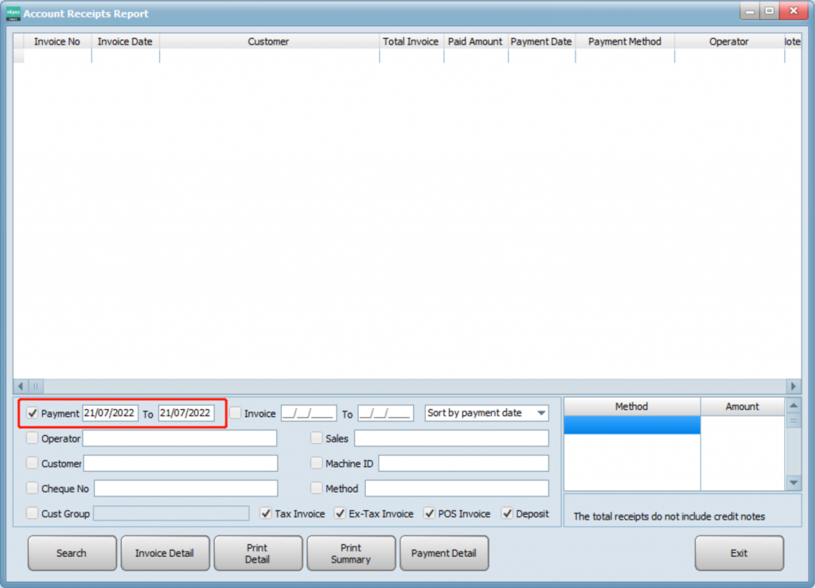The height and width of the screenshot is (588, 815).
Task: Enable the Invoice date filter checkbox
Action: tap(236, 413)
